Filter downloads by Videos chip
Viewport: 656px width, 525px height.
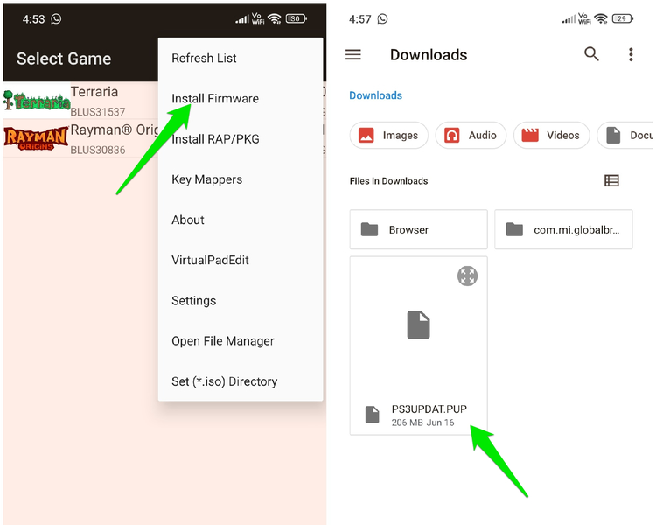click(551, 136)
